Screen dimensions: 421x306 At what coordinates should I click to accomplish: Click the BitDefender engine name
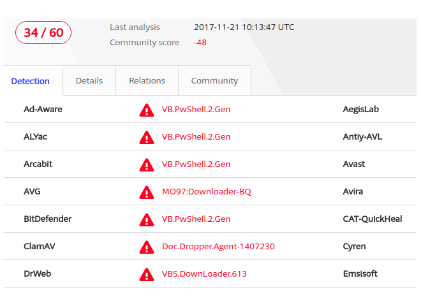[48, 219]
